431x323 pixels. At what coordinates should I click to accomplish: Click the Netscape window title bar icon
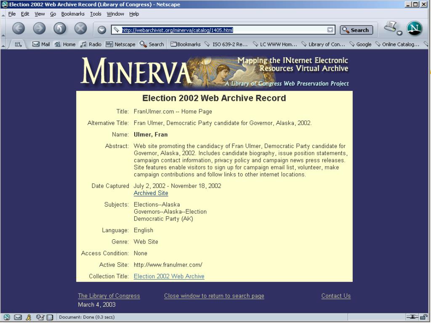[5, 4]
